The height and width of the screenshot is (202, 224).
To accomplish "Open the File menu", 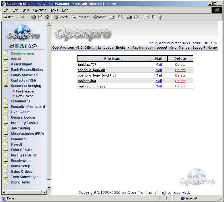I will pyautogui.click(x=6, y=10).
